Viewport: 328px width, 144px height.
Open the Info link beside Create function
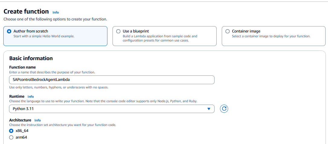coord(56,12)
